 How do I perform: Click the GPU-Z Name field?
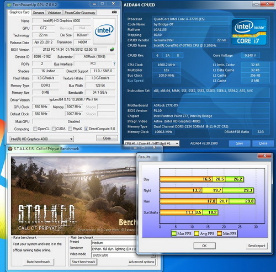[62, 21]
